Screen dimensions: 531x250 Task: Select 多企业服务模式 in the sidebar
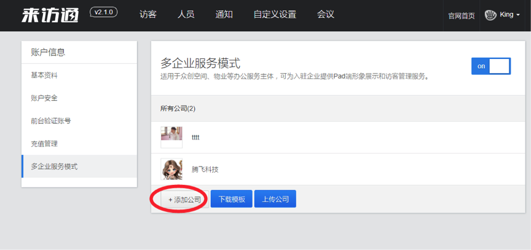(x=79, y=166)
